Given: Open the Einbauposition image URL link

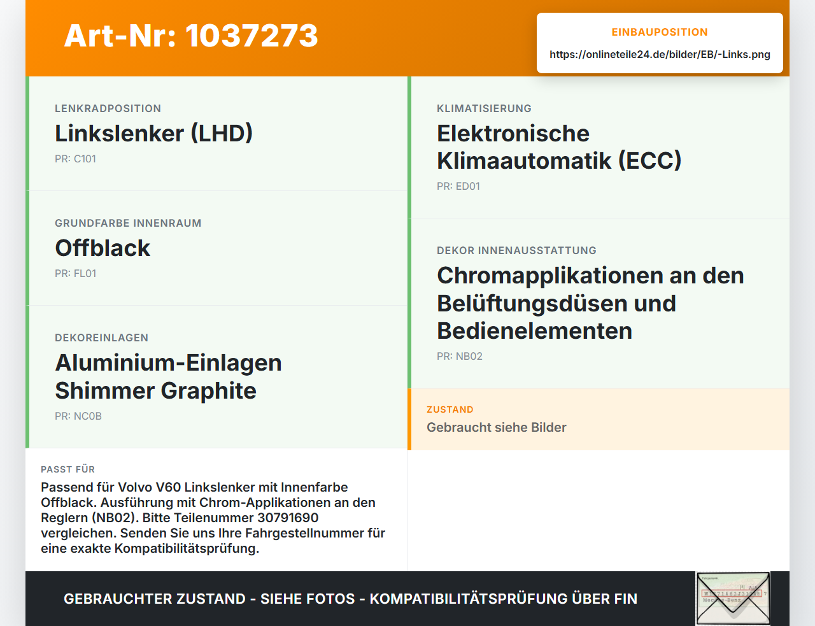Looking at the screenshot, I should pos(660,55).
